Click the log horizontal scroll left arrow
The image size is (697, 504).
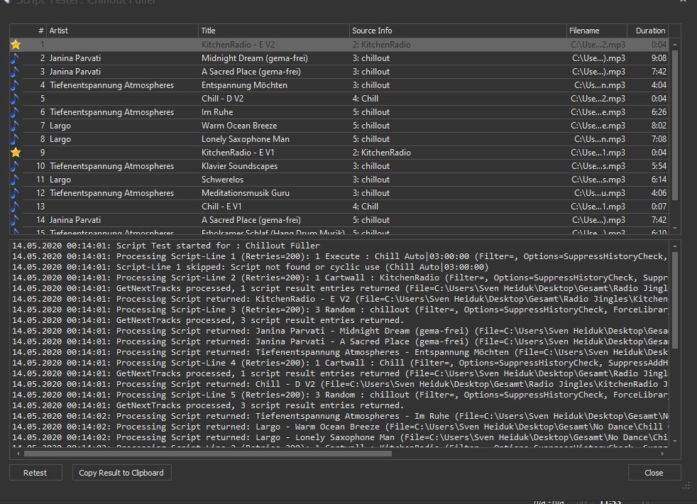(18, 454)
